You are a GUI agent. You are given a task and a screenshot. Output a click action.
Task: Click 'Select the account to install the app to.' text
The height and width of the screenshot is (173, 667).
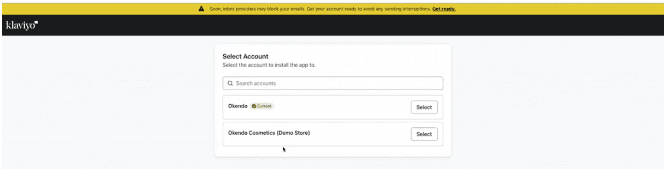click(x=269, y=65)
